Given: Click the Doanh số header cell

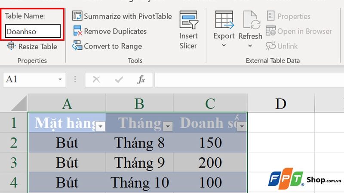Looking at the screenshot, I should [210, 122].
